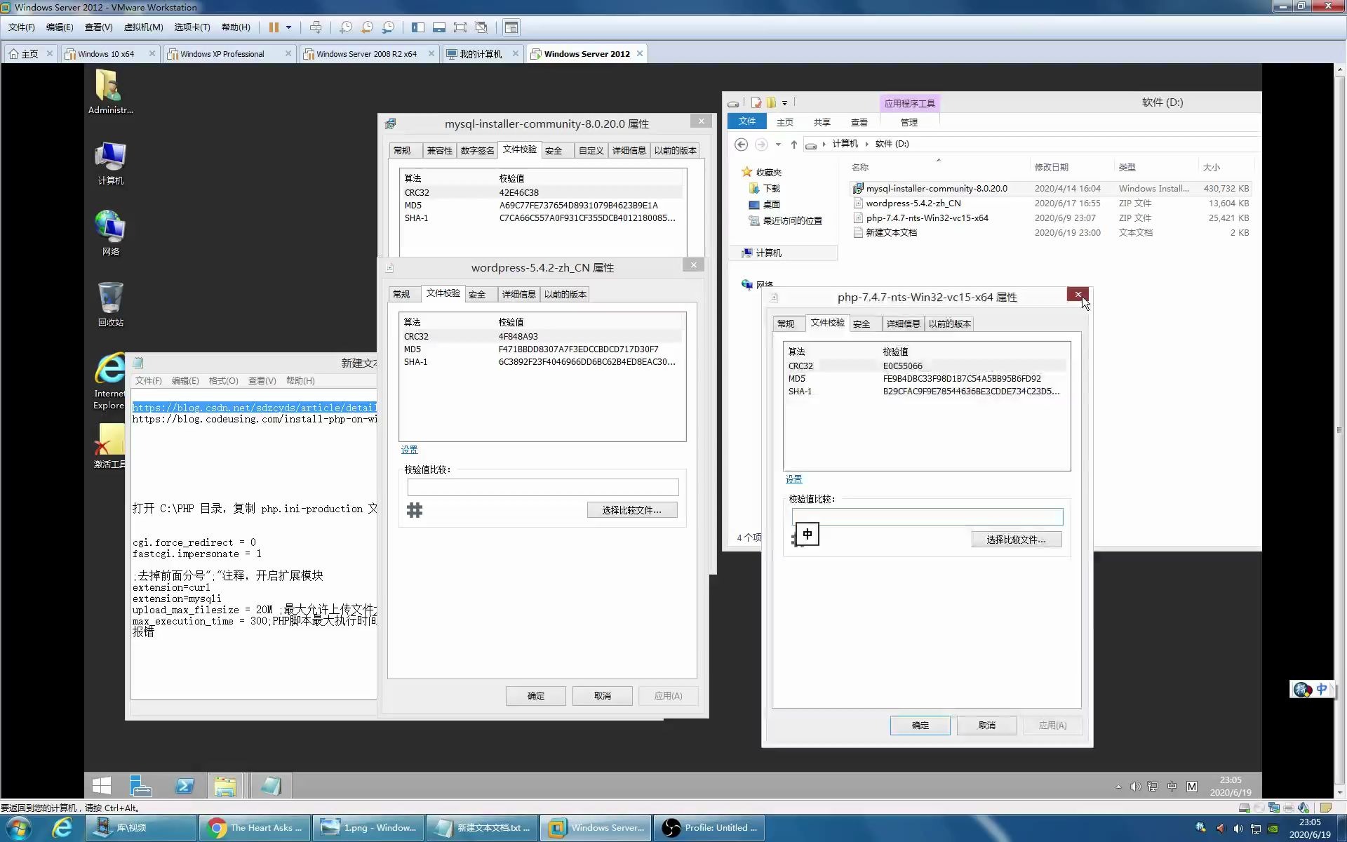Switch the VM to Unity mode
Viewport: 1347px width, 842px height.
point(481,27)
